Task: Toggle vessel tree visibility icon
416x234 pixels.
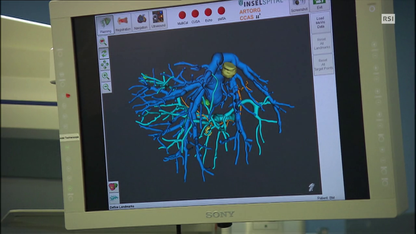Action: tap(114, 198)
